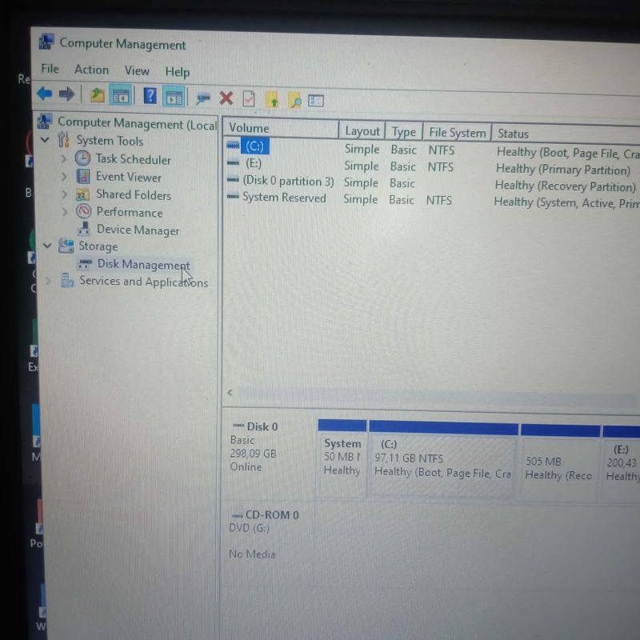Sort by the File System column header

pos(457,133)
